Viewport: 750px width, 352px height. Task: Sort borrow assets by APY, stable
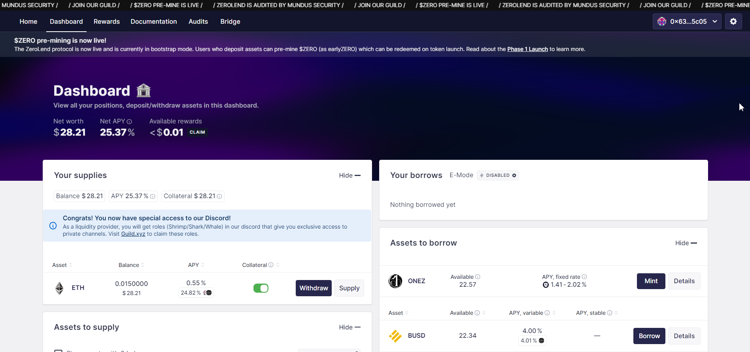tap(597, 313)
